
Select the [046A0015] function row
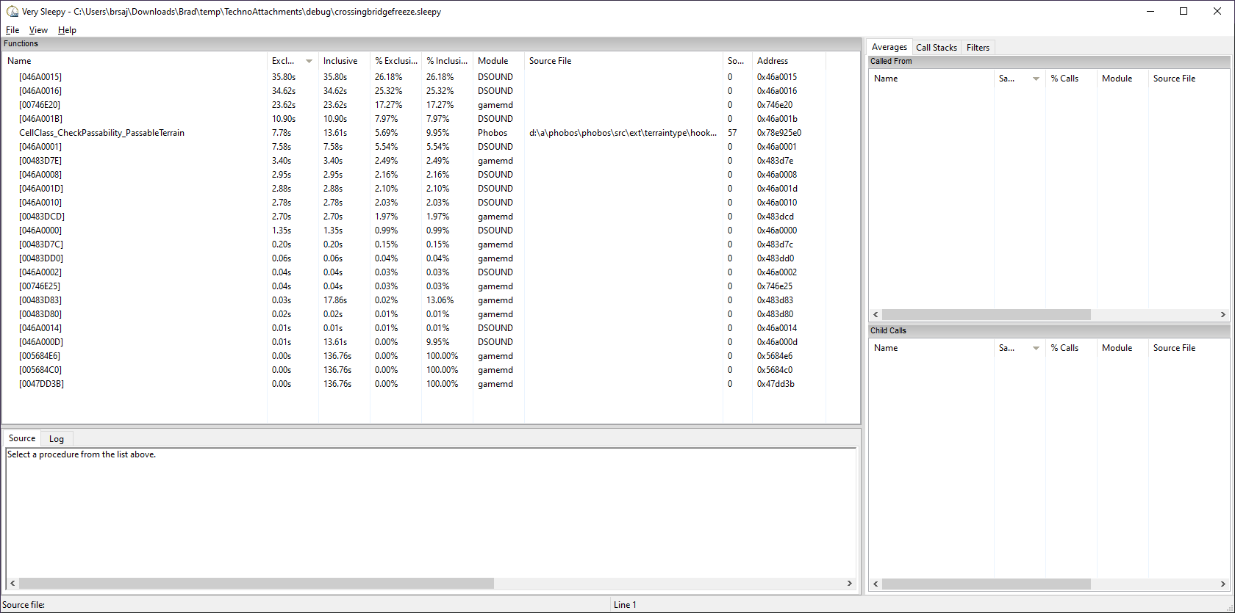click(431, 77)
